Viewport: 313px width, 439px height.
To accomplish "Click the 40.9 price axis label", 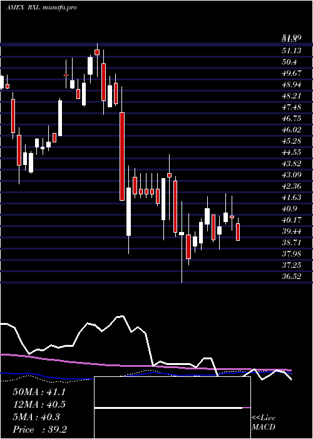I will point(290,209).
